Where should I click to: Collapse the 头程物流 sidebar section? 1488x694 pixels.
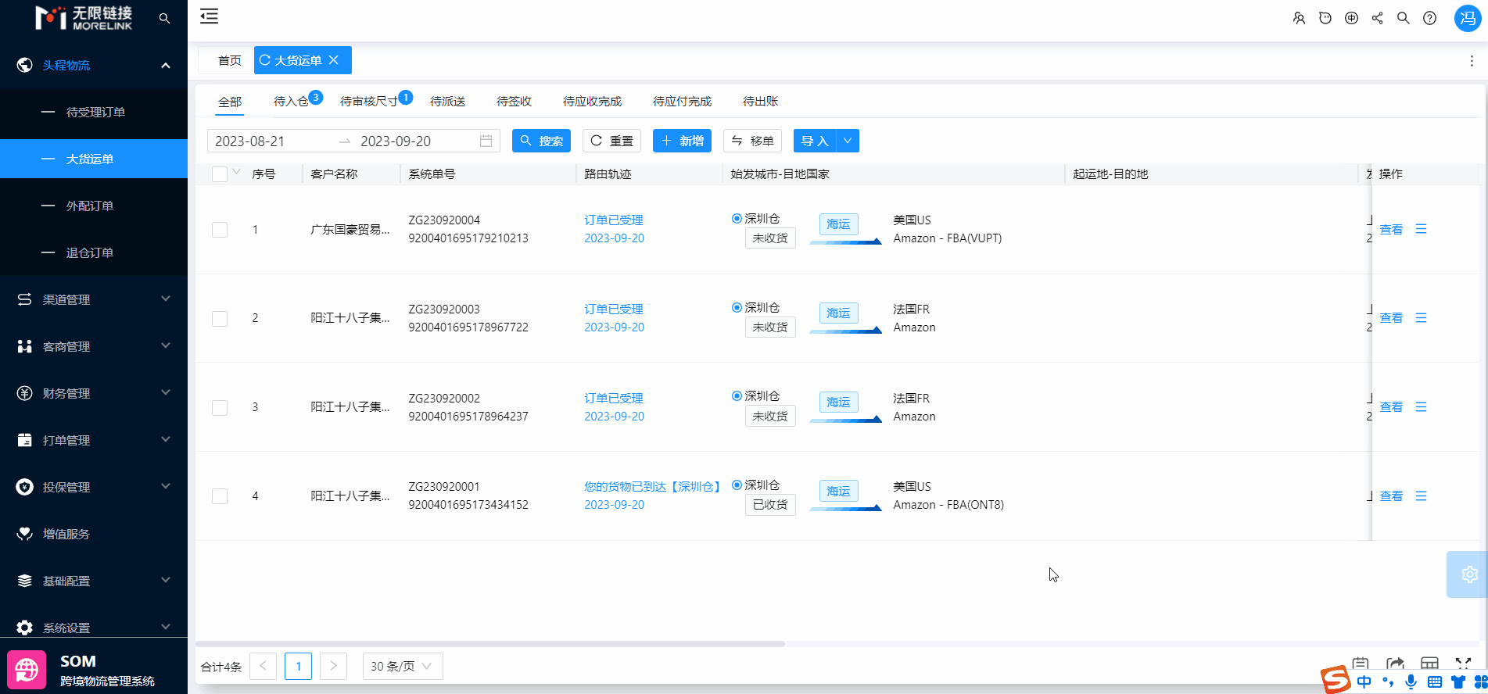coord(94,65)
